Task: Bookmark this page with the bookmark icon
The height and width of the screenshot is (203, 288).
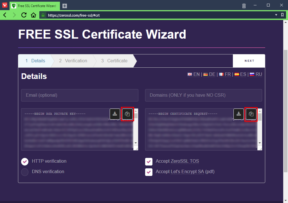Action: [x=282, y=15]
